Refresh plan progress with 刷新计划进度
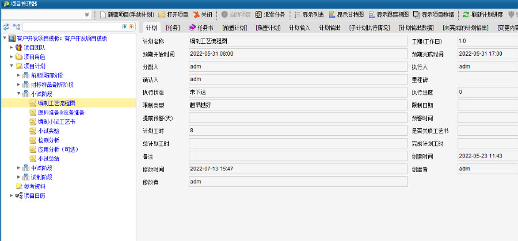518x241 pixels. (x=483, y=14)
